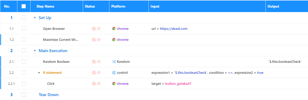Collapse the Set Up section arrow
This screenshot has height=100, width=308.
(35, 18)
